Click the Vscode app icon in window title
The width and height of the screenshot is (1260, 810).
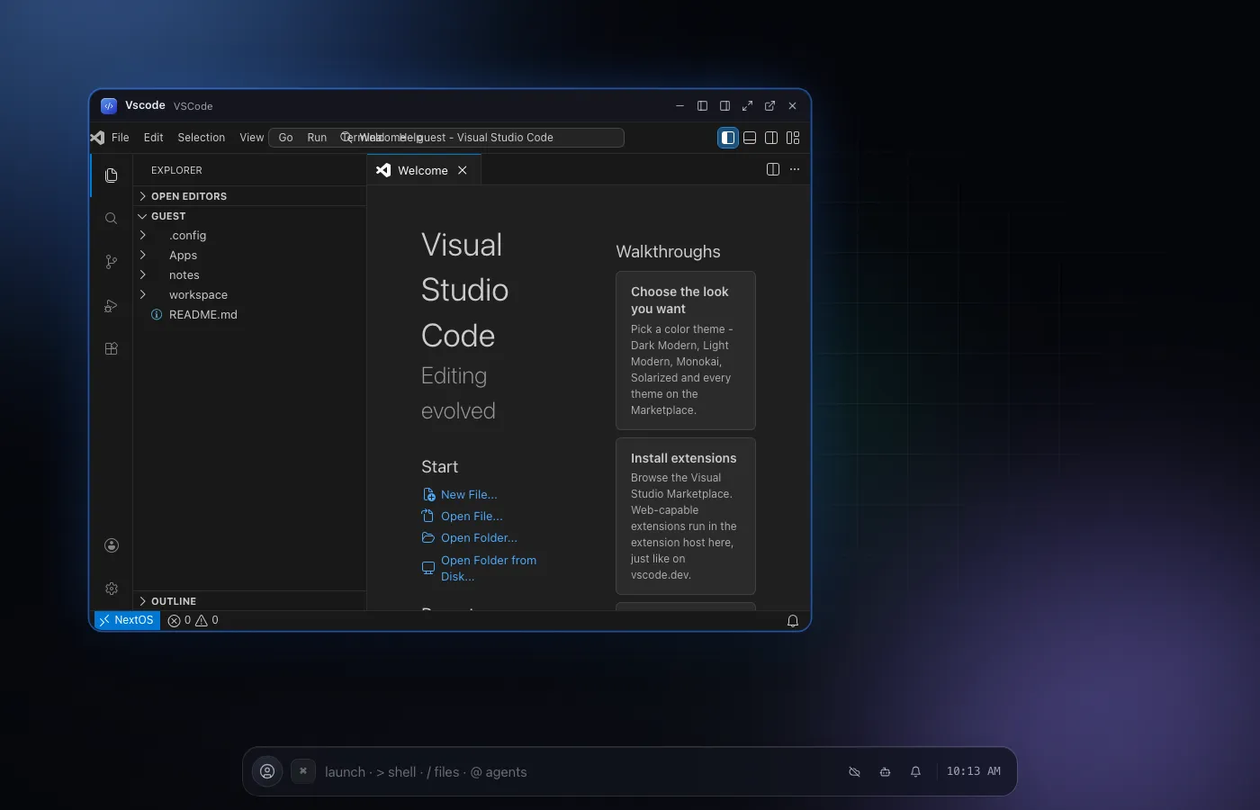[109, 105]
